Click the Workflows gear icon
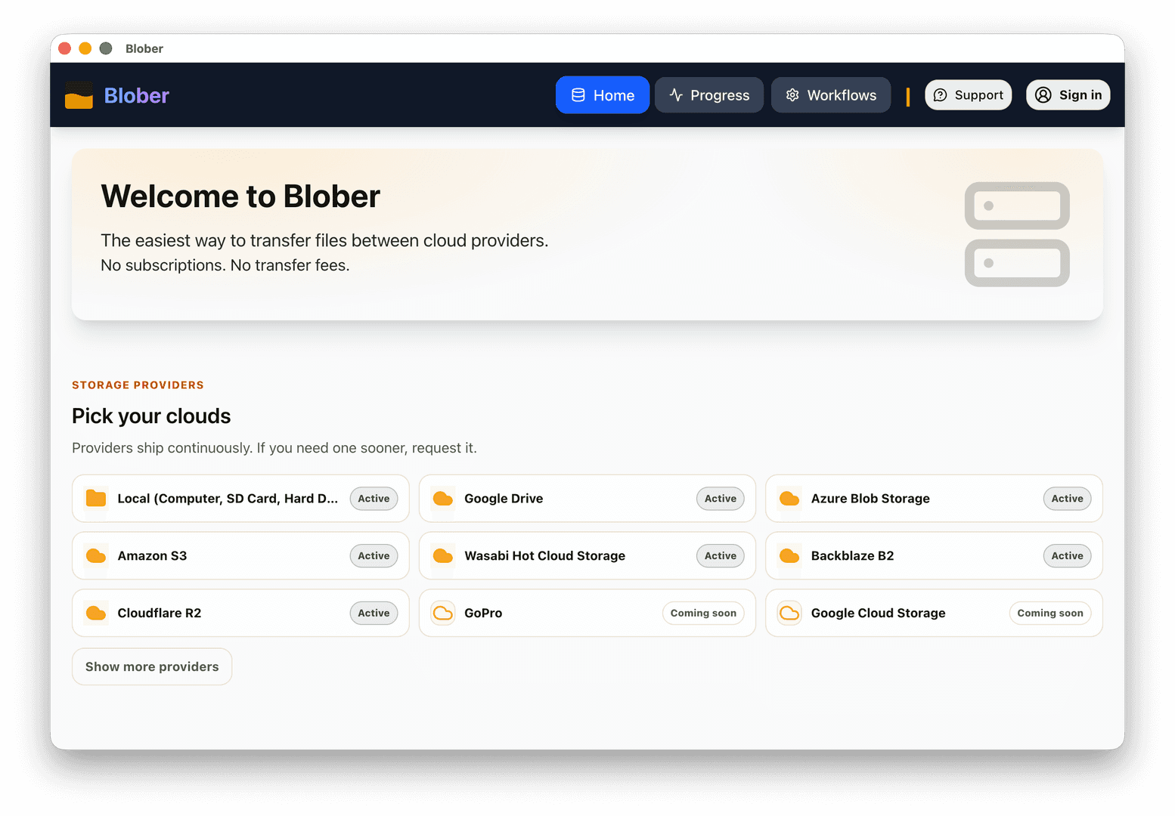Viewport: 1175px width, 816px height. (x=792, y=94)
